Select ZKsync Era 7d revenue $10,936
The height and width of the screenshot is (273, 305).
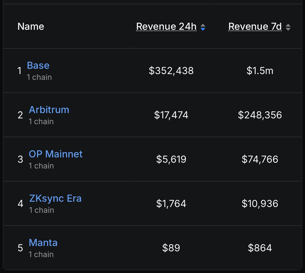tap(260, 204)
